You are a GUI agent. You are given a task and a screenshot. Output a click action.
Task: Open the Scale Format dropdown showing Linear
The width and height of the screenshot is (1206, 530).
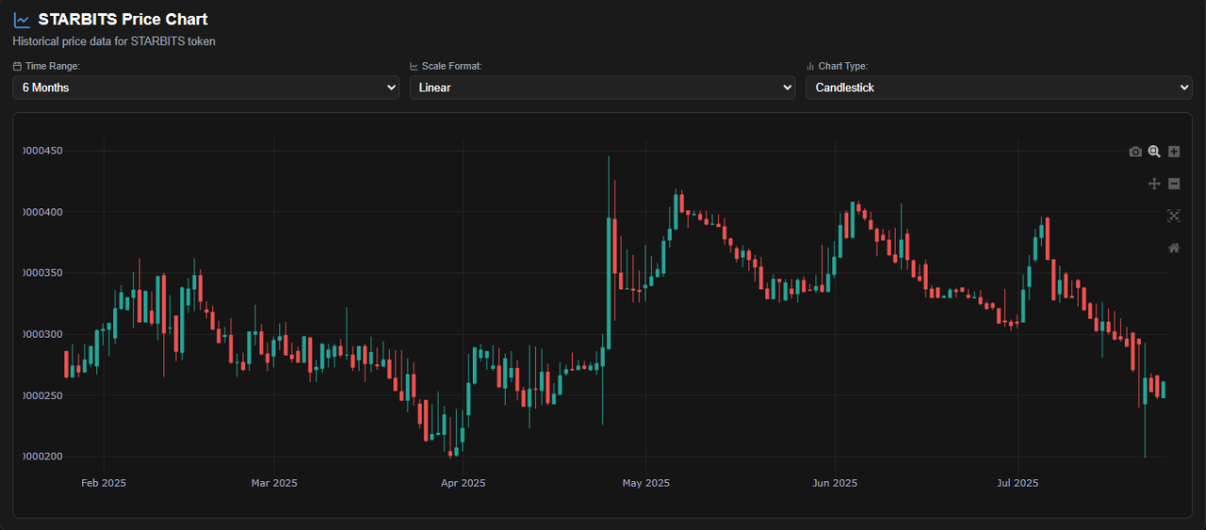(x=602, y=88)
